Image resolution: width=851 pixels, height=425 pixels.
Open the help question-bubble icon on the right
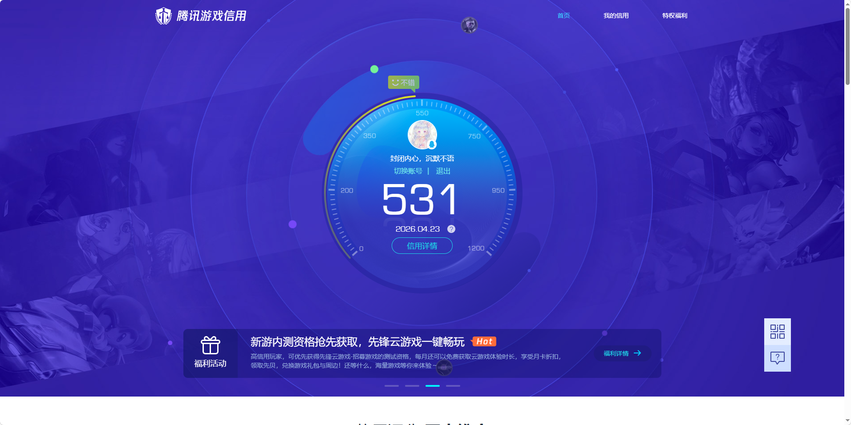(x=777, y=357)
